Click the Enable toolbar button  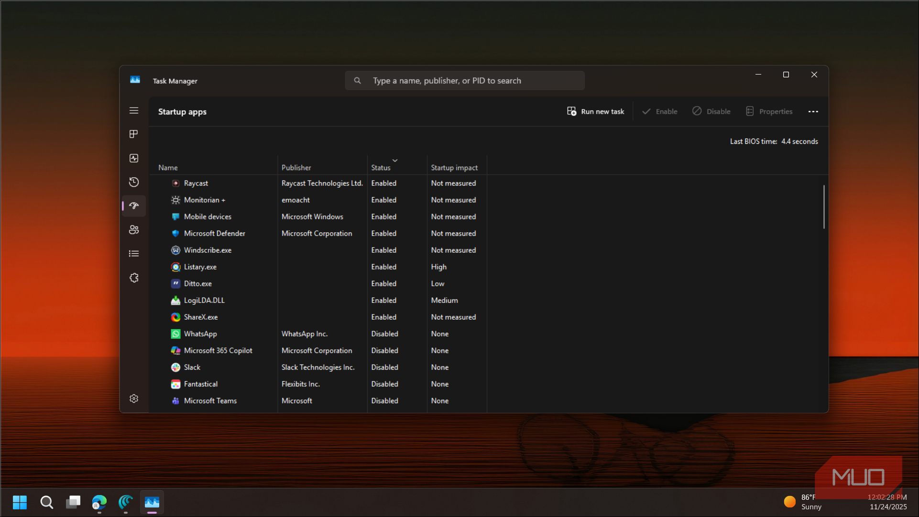click(660, 111)
